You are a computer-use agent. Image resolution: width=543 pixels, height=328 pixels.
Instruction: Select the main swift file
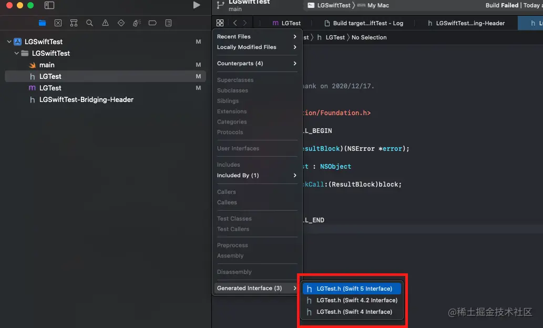[x=105, y=65]
